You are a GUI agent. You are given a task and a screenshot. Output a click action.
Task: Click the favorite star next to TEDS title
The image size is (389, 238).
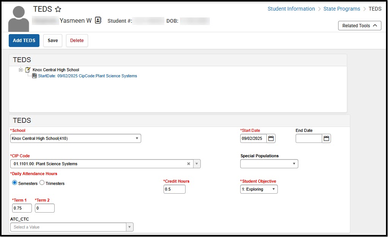coord(58,9)
